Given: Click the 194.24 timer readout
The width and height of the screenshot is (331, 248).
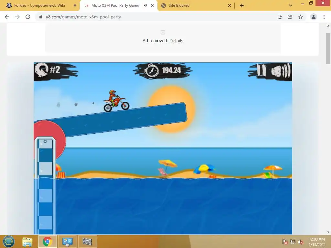Looking at the screenshot, I should pyautogui.click(x=171, y=70).
